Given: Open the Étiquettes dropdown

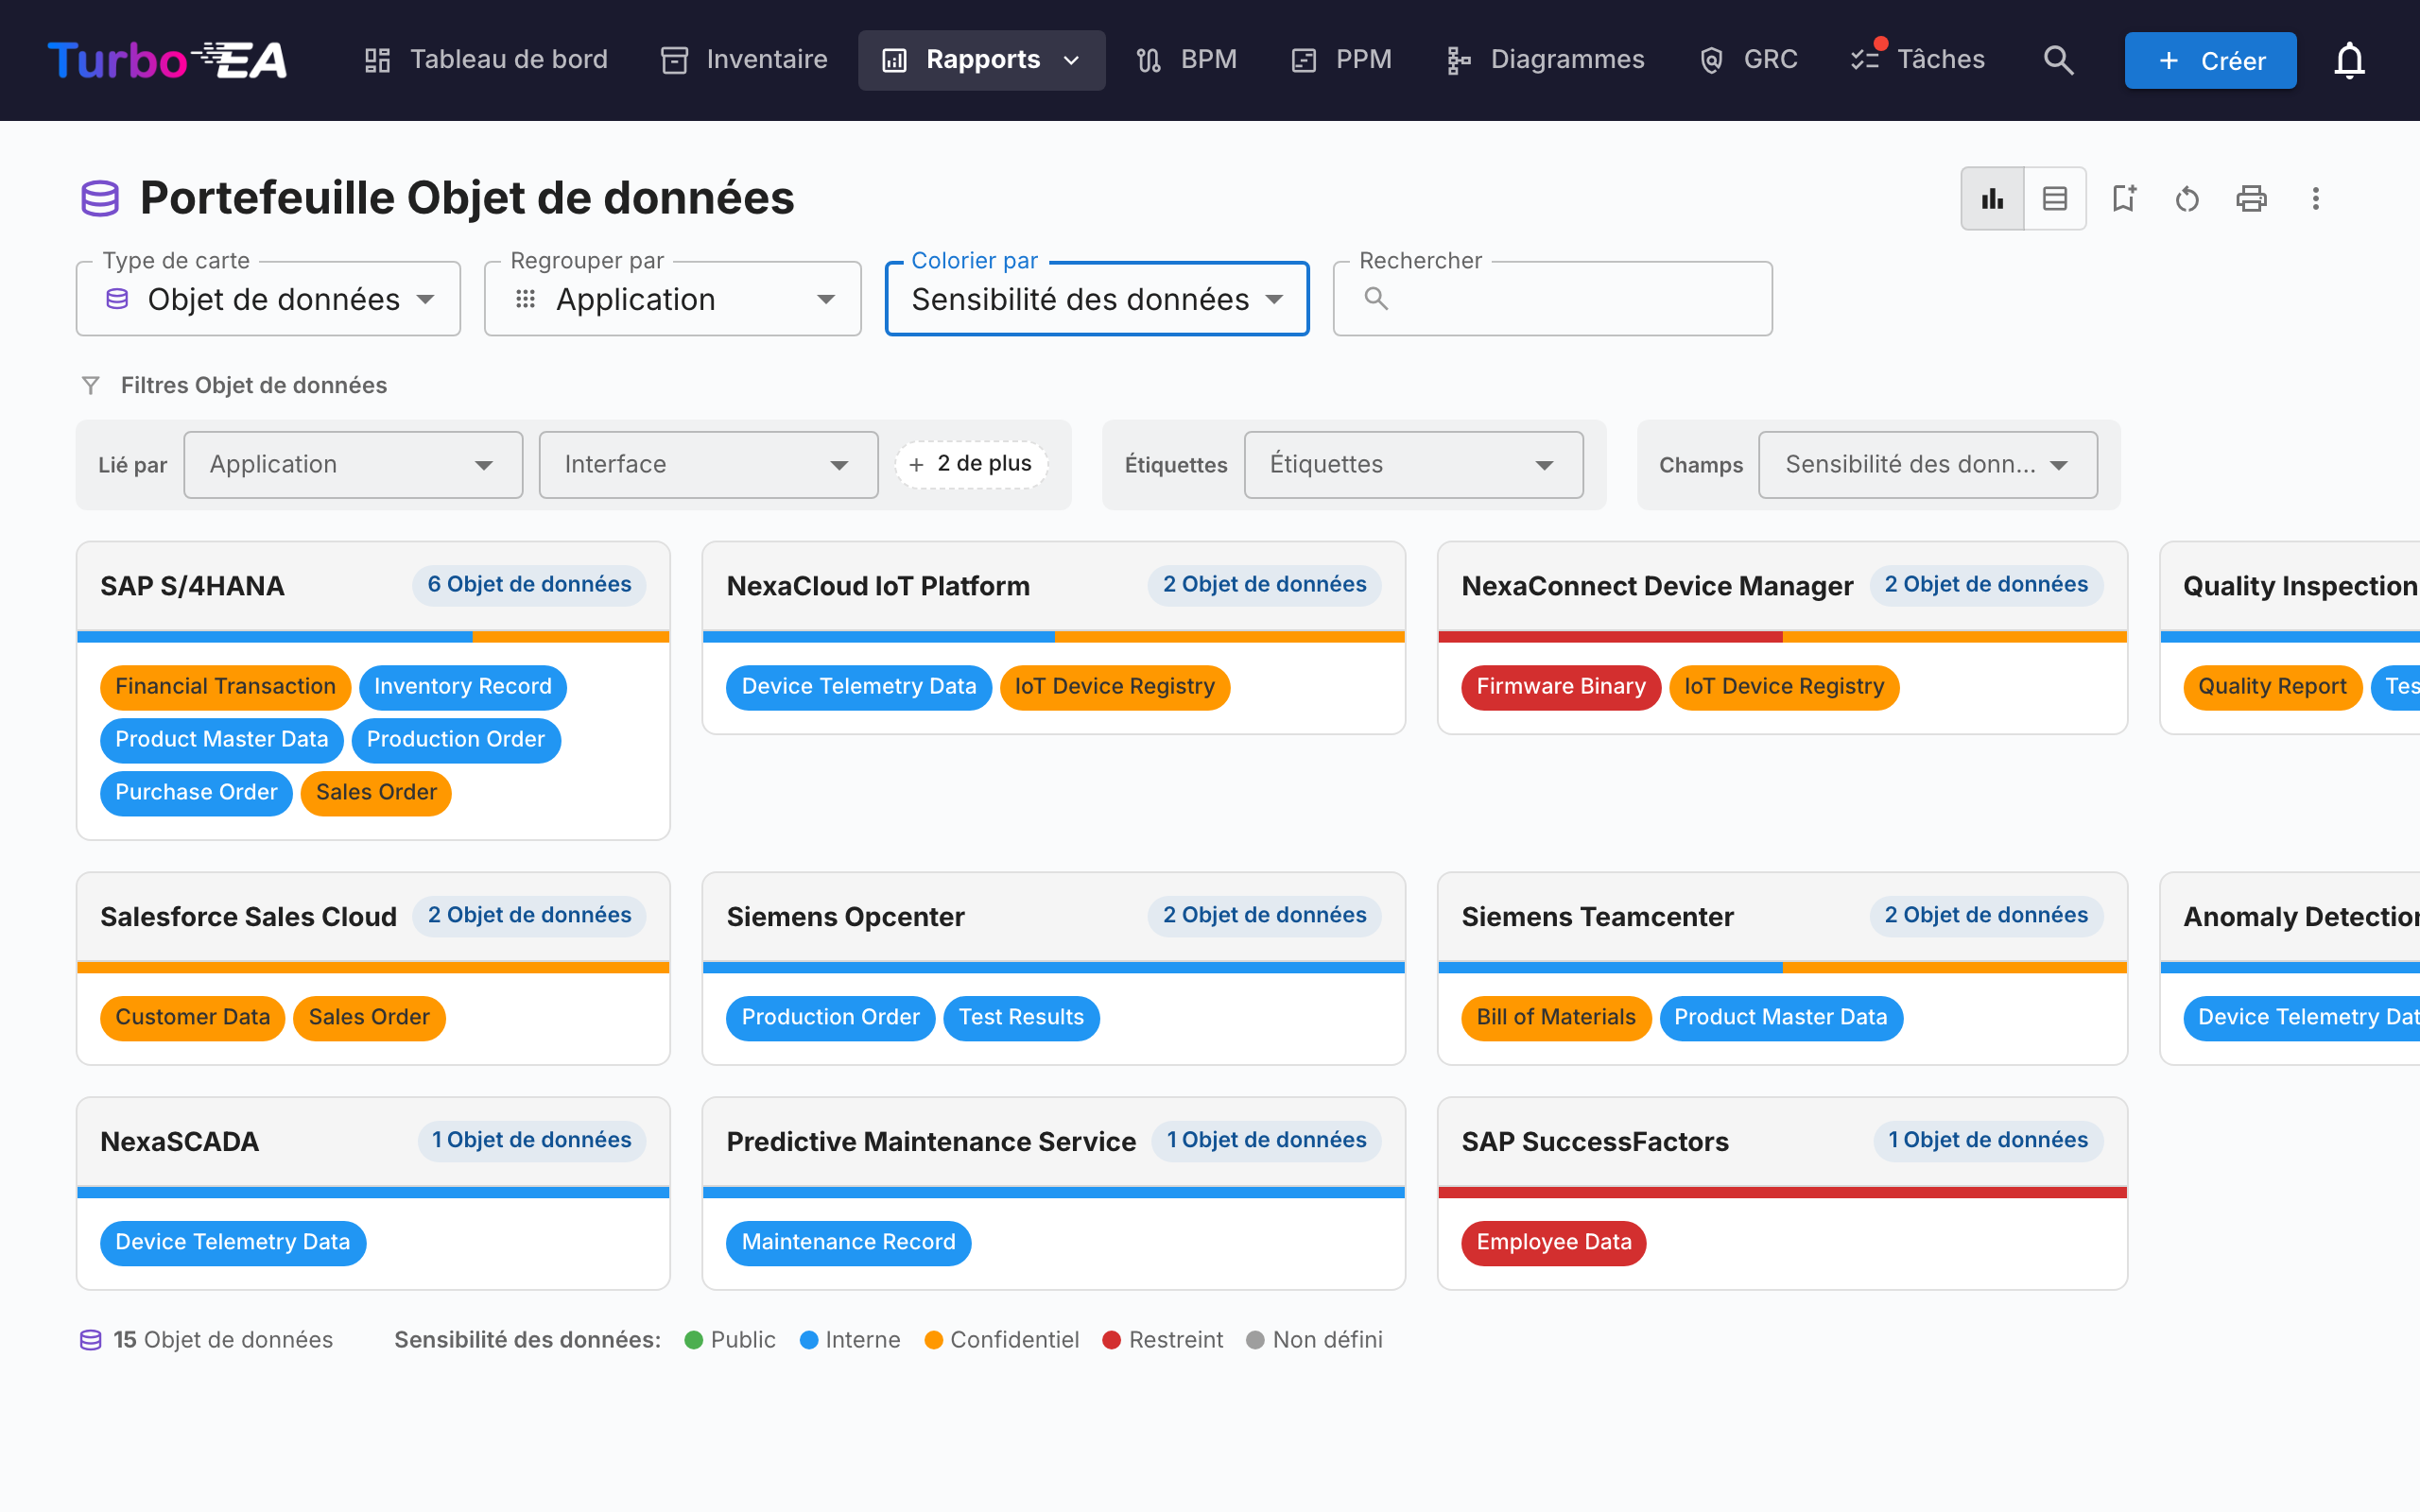Looking at the screenshot, I should [1413, 465].
